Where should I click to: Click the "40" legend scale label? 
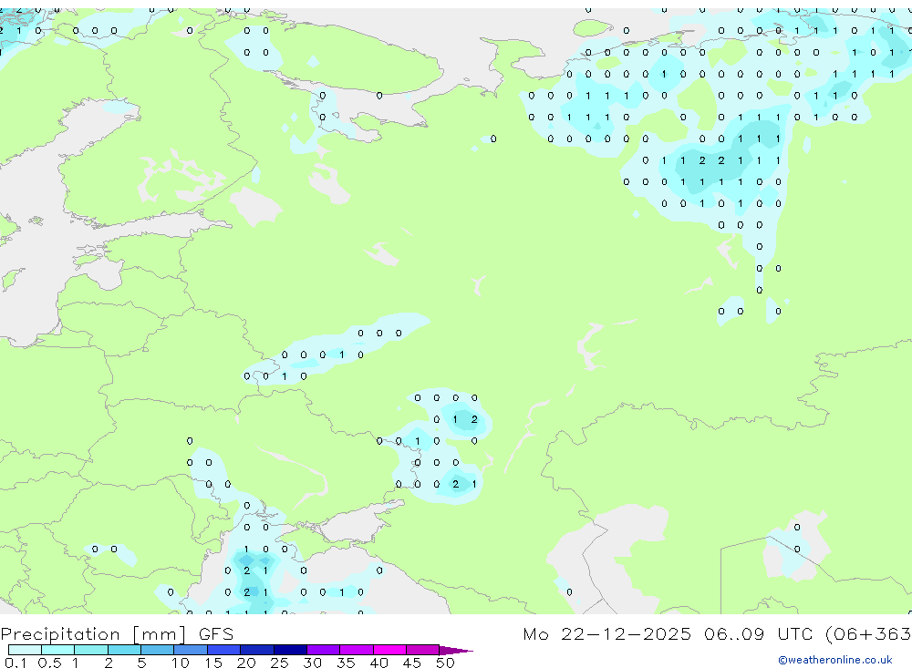[x=378, y=663]
